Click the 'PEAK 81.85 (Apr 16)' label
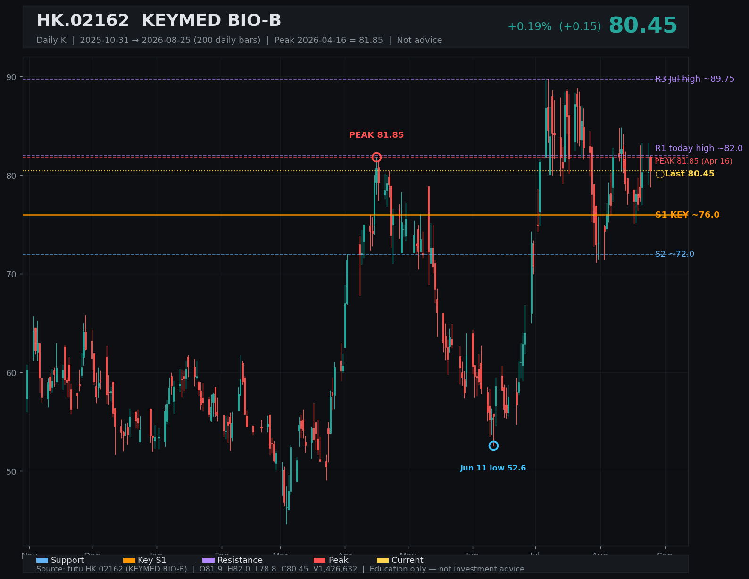Viewport: 749px width, 579px height. 693,161
